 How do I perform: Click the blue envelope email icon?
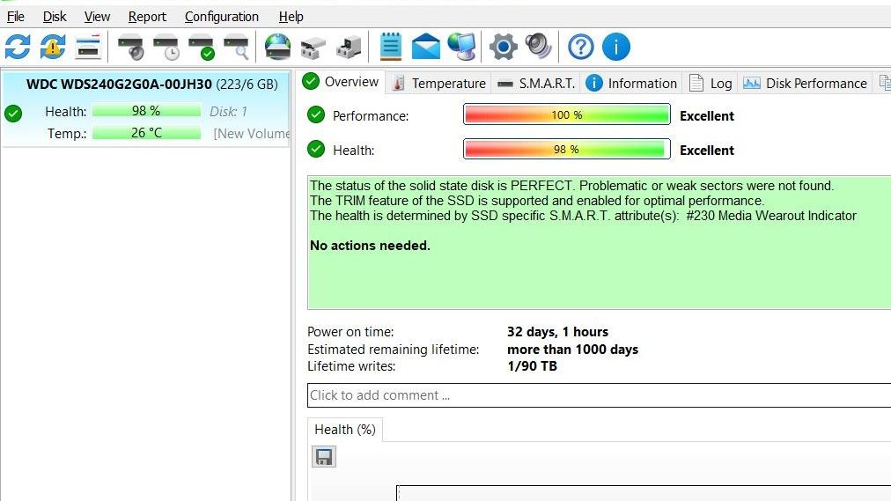[426, 47]
